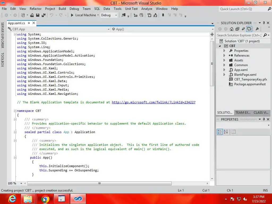
Task: Toggle a bookmark with the bookmark icon
Action: click(163, 15)
